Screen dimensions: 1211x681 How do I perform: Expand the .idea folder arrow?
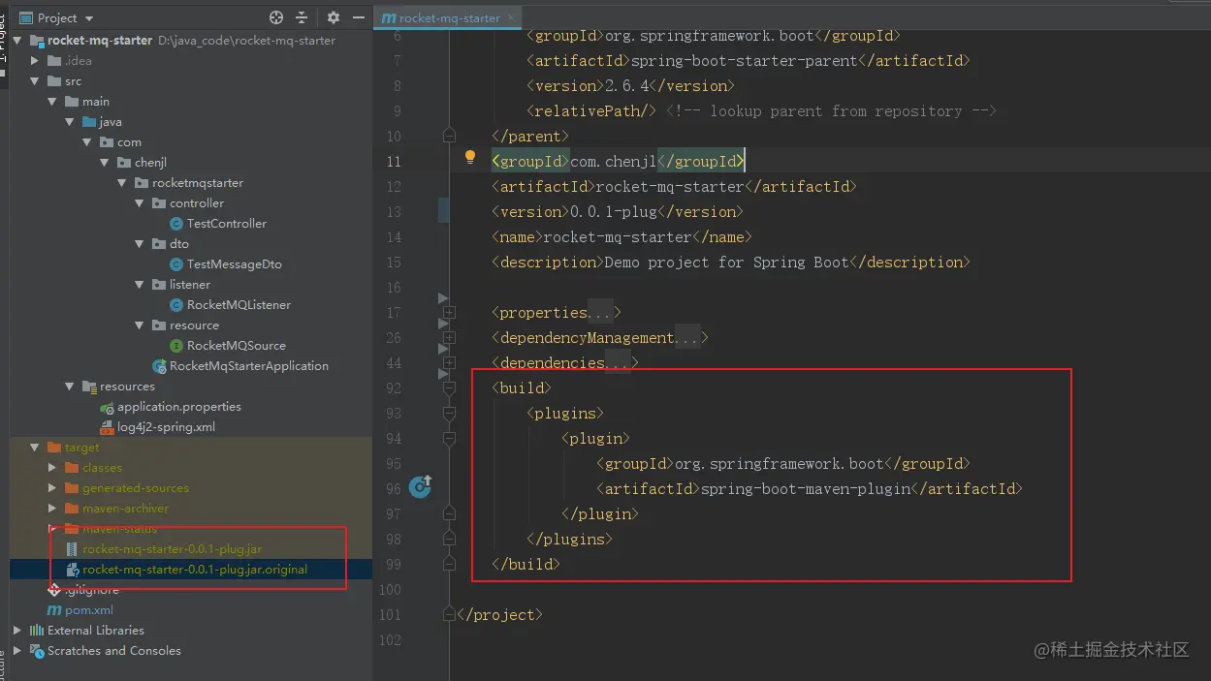pyautogui.click(x=36, y=61)
